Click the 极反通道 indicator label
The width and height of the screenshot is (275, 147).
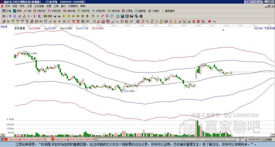coord(19,28)
